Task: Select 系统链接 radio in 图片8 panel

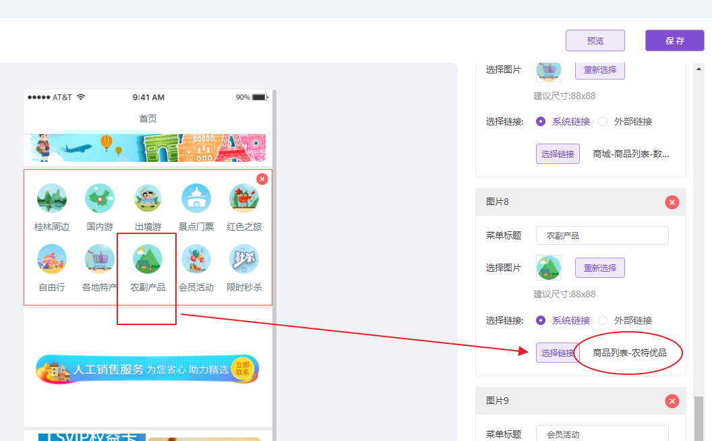Action: click(x=541, y=320)
